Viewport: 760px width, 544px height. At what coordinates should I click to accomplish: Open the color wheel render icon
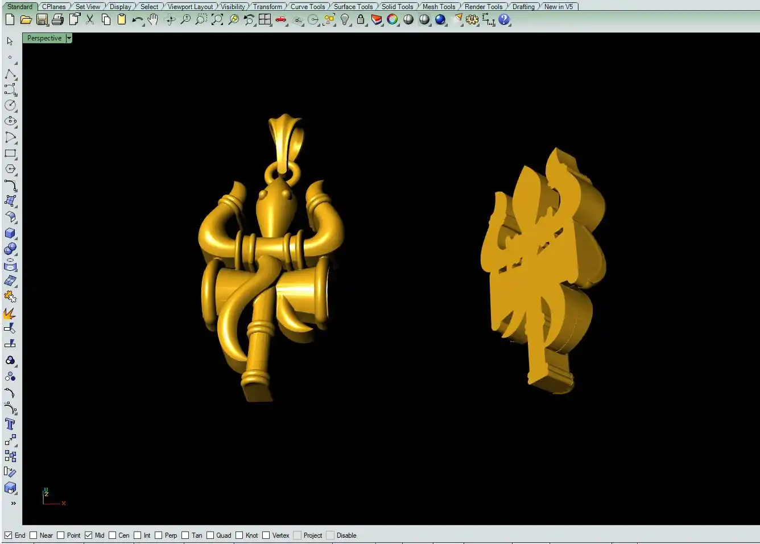point(393,20)
